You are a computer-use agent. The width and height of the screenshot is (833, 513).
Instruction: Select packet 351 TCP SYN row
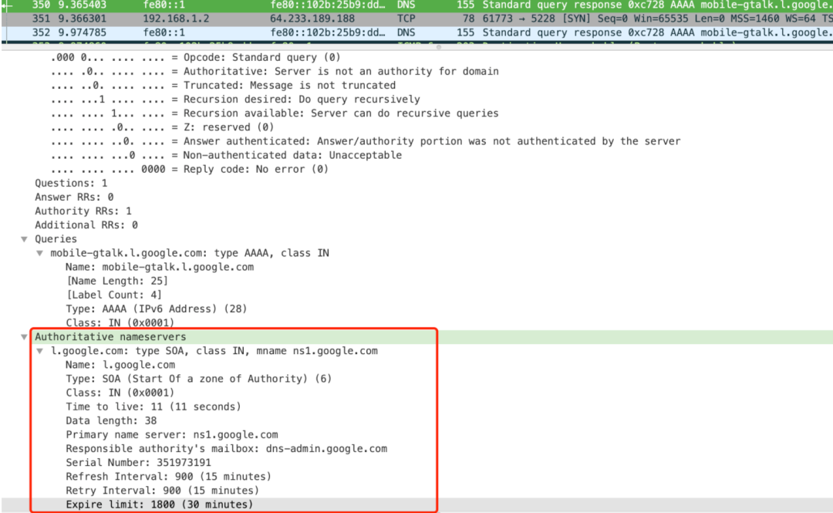[x=416, y=19]
